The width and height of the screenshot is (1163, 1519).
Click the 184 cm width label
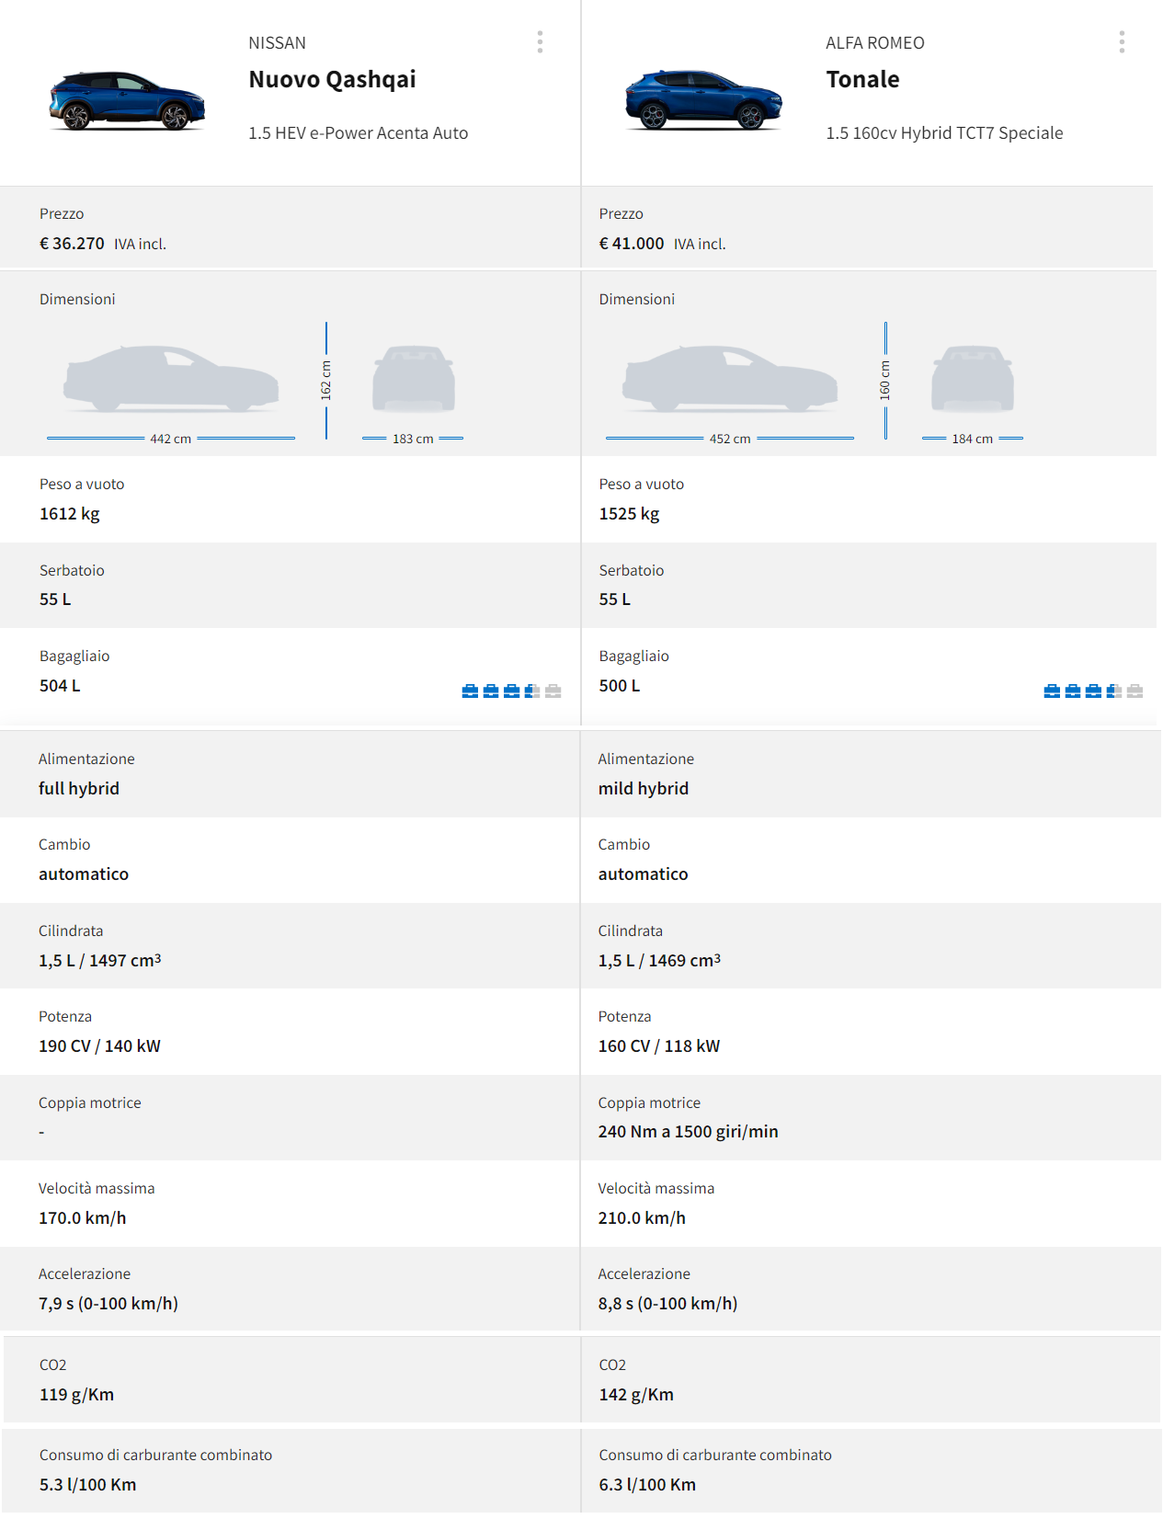tap(973, 439)
